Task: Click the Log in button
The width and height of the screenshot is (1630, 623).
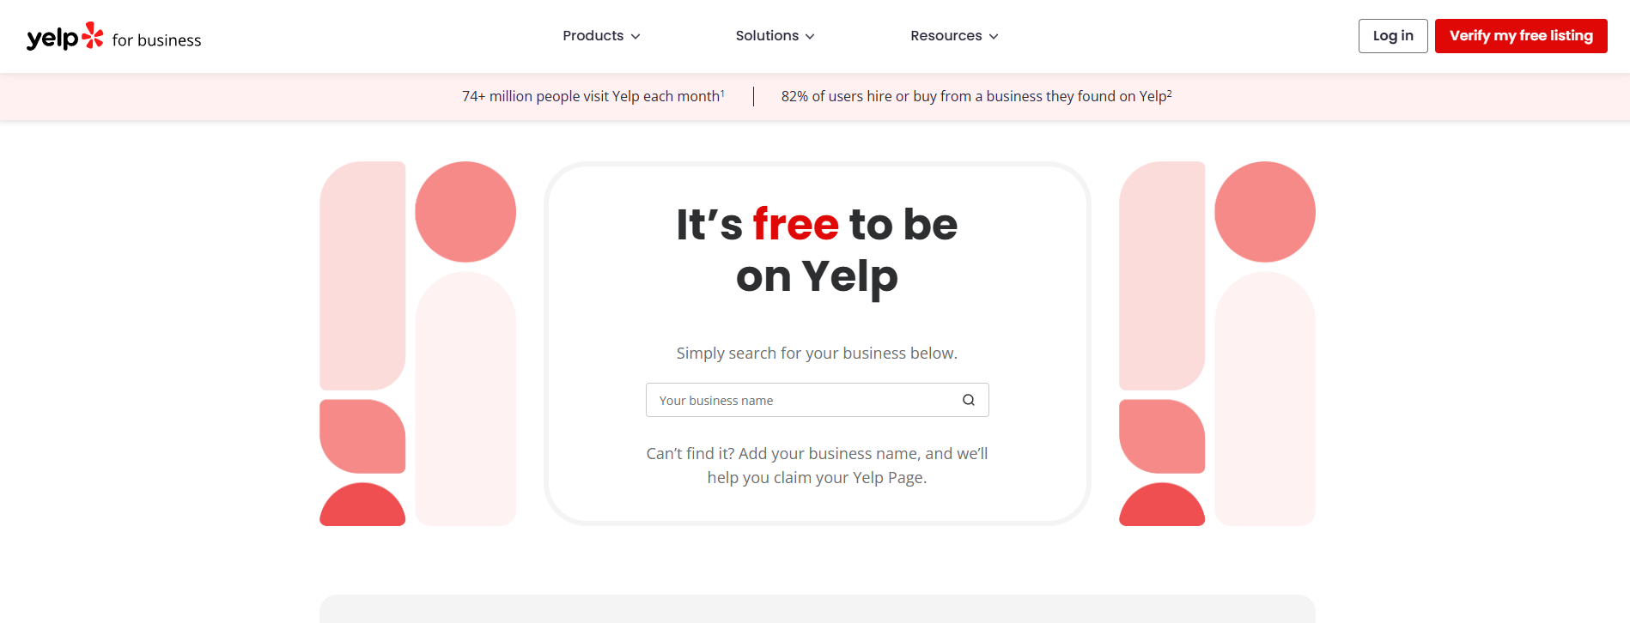Action: click(1392, 35)
